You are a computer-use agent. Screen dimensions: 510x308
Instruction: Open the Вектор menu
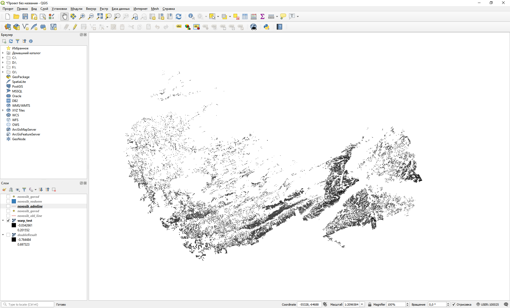tap(91, 9)
